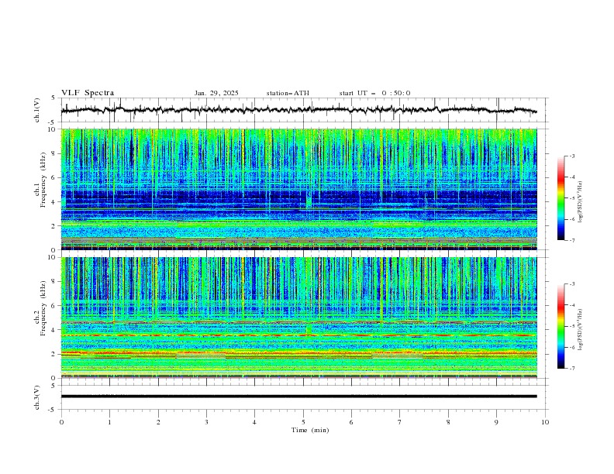The height and width of the screenshot is (474, 614).
Task: Click the '-3' label on upper colorbar
Action: coord(572,156)
